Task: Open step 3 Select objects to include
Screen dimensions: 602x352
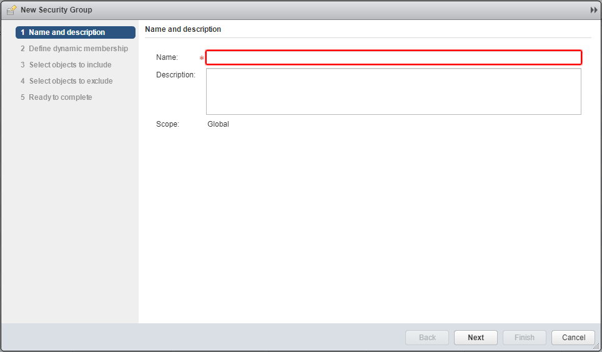Action: pyautogui.click(x=66, y=65)
